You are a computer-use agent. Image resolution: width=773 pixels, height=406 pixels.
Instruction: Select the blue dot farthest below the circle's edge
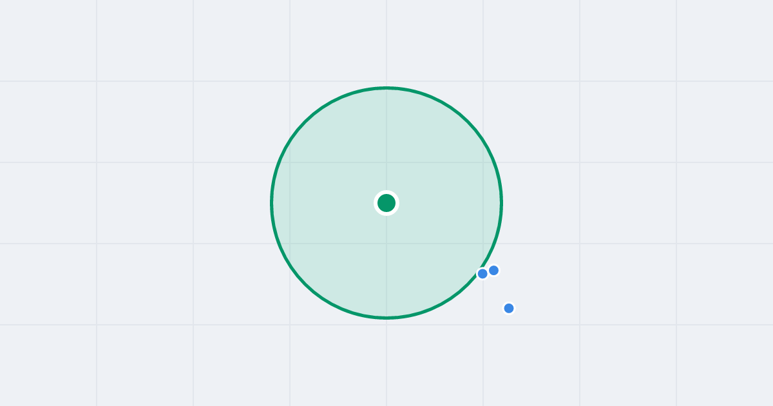click(509, 308)
